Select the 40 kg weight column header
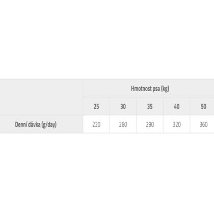 [177, 106]
